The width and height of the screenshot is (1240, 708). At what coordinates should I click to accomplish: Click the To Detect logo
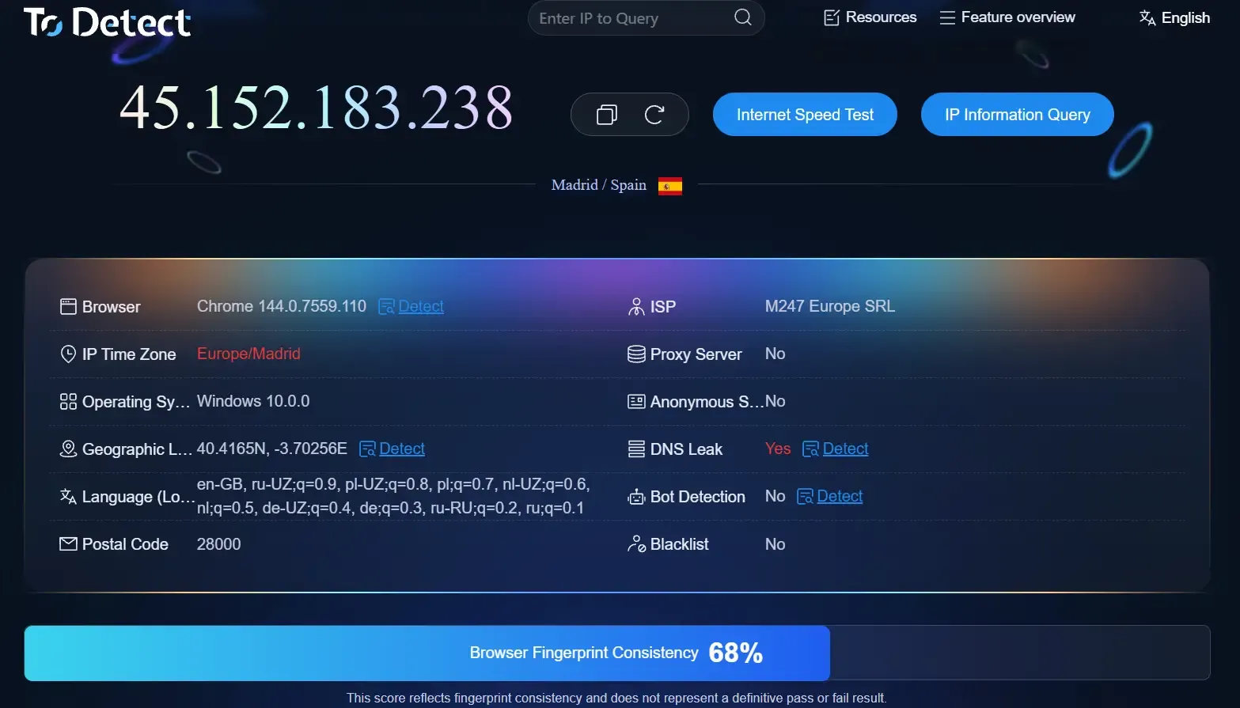coord(108,22)
